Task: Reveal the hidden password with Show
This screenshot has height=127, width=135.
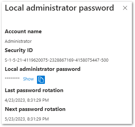Action: (x=28, y=79)
